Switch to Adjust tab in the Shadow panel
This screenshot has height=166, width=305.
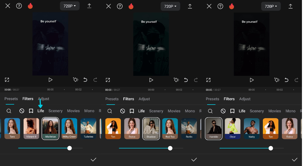pos(144,99)
